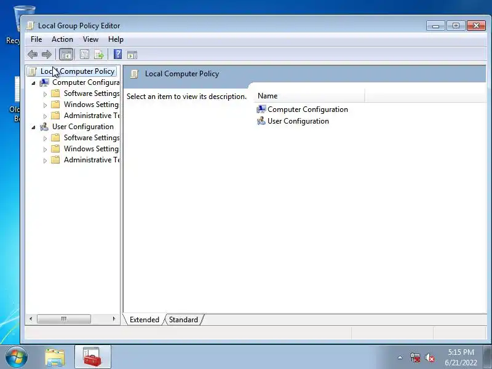492x369 pixels.
Task: Collapse the User Configuration tree node
Action: click(34, 127)
